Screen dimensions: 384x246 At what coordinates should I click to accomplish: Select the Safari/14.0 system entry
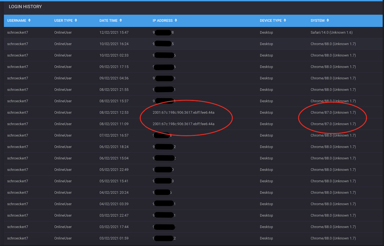pyautogui.click(x=331, y=32)
